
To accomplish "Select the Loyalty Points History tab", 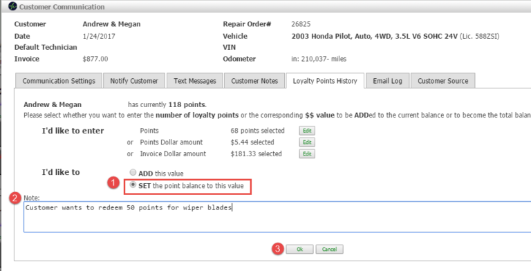I will pos(325,81).
